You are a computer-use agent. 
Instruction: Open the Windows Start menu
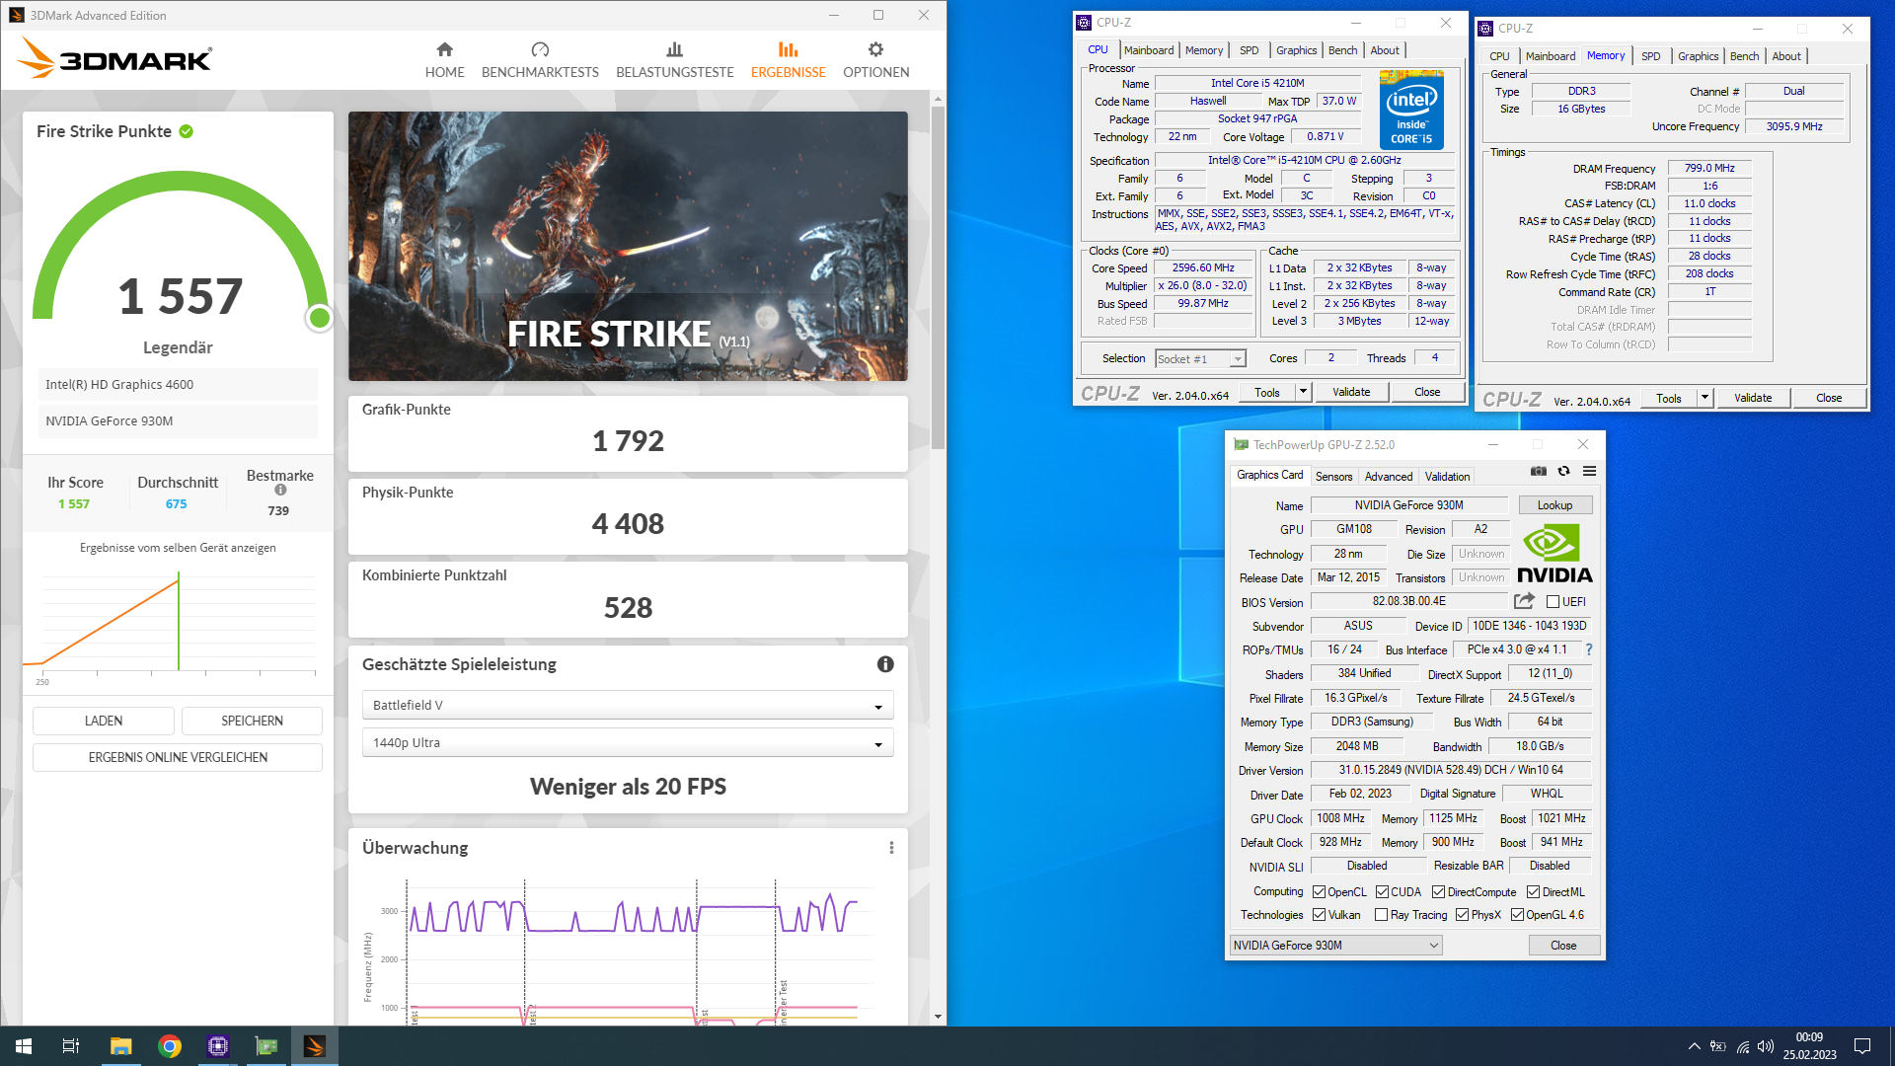coord(24,1046)
